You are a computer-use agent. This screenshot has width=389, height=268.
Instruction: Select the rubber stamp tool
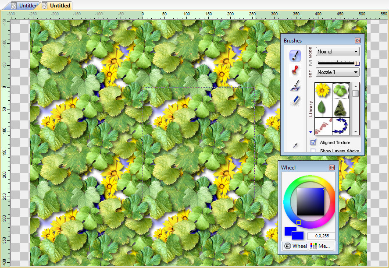tap(295, 70)
